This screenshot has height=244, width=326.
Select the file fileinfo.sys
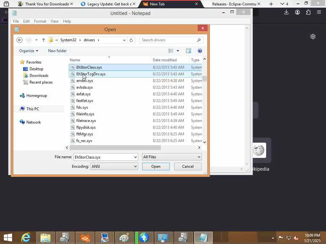pyautogui.click(x=135, y=114)
